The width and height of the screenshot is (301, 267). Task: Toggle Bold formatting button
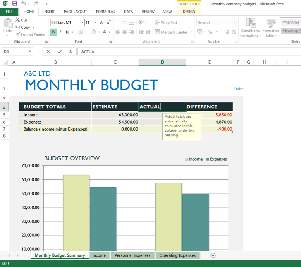(53, 32)
